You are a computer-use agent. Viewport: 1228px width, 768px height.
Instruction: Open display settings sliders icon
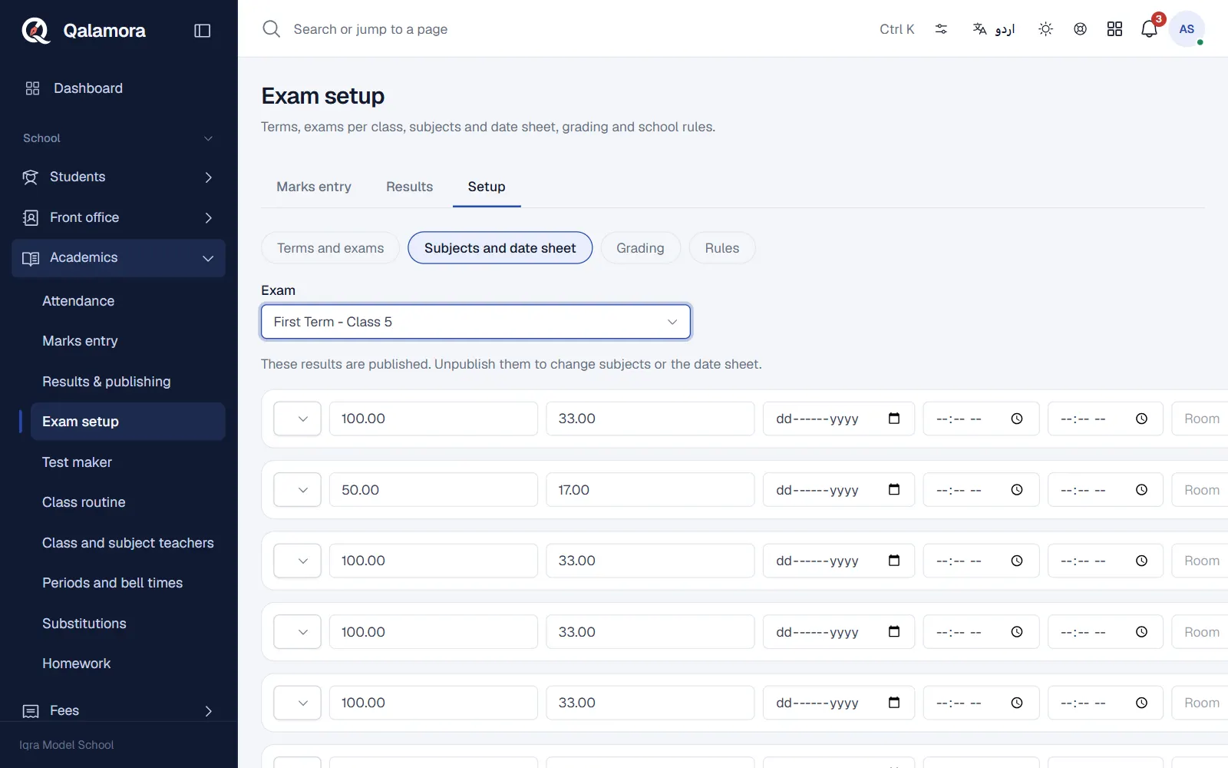[x=941, y=29]
